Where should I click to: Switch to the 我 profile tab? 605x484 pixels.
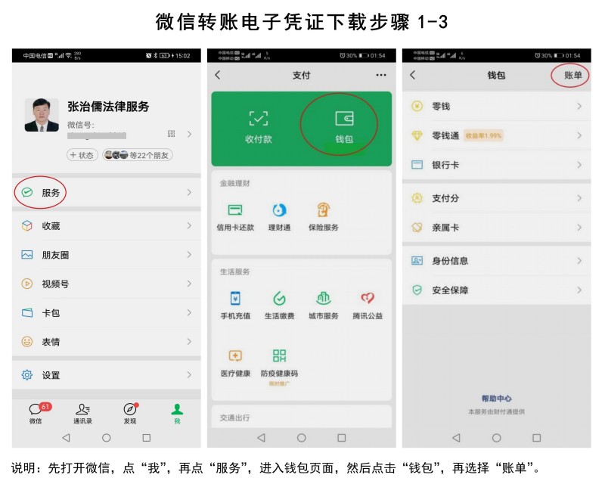[177, 413]
